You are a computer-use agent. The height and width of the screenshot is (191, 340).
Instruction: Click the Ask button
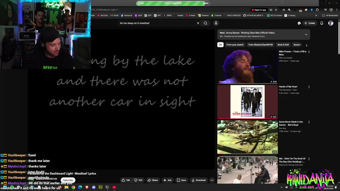[167, 180]
